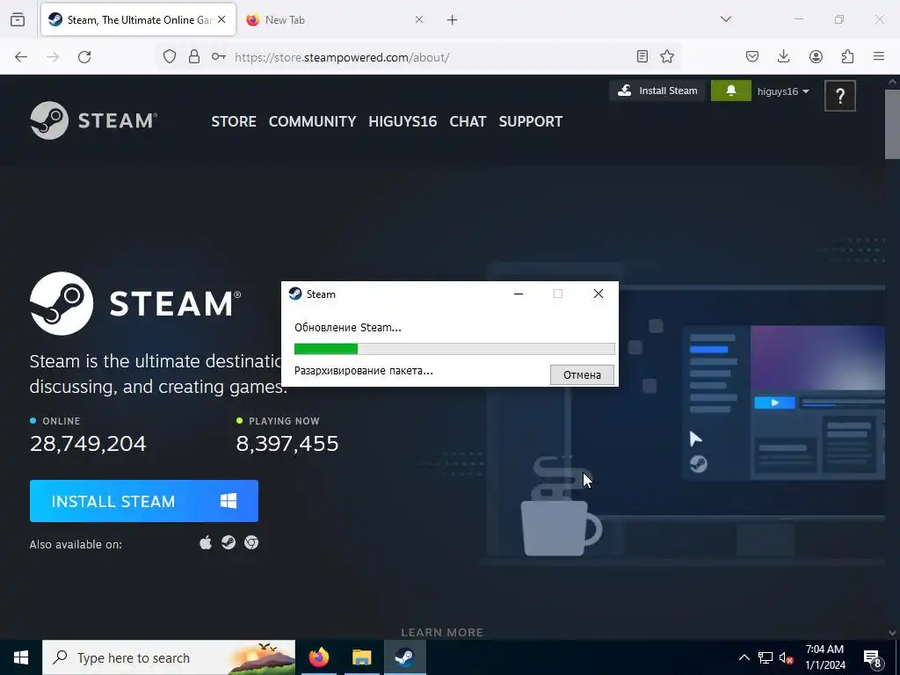Minimize the Steam updater dialog
900x675 pixels.
coord(519,294)
